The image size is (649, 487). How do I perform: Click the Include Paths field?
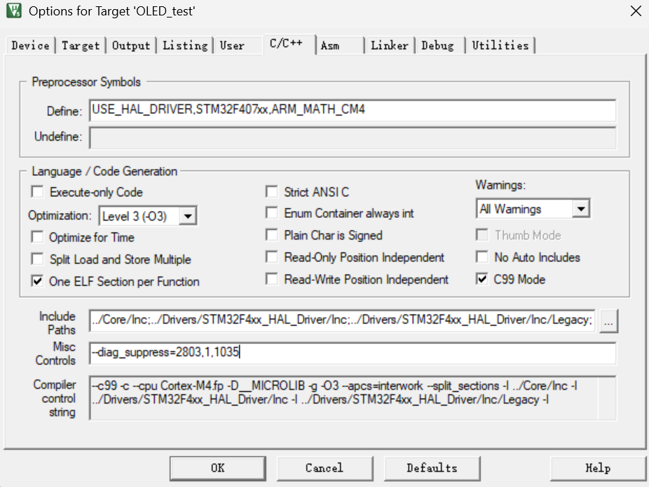point(342,320)
